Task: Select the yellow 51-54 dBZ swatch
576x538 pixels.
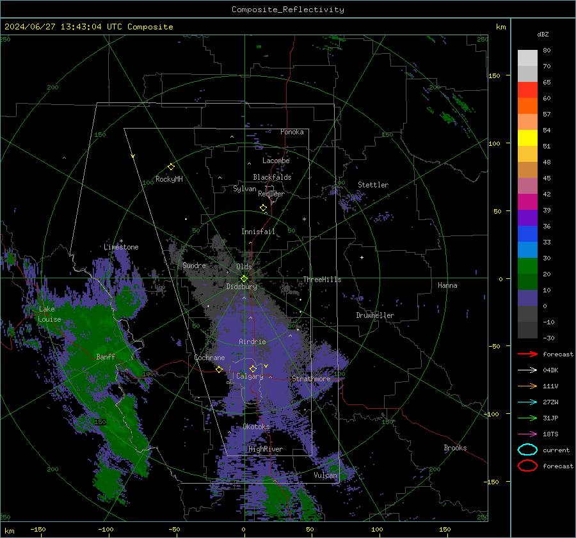Action: coord(527,138)
